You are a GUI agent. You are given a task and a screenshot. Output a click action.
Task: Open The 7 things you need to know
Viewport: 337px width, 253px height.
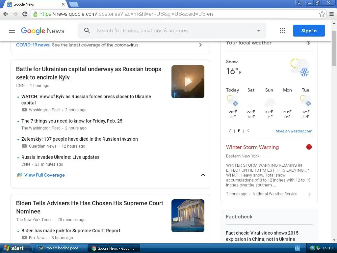click(72, 121)
